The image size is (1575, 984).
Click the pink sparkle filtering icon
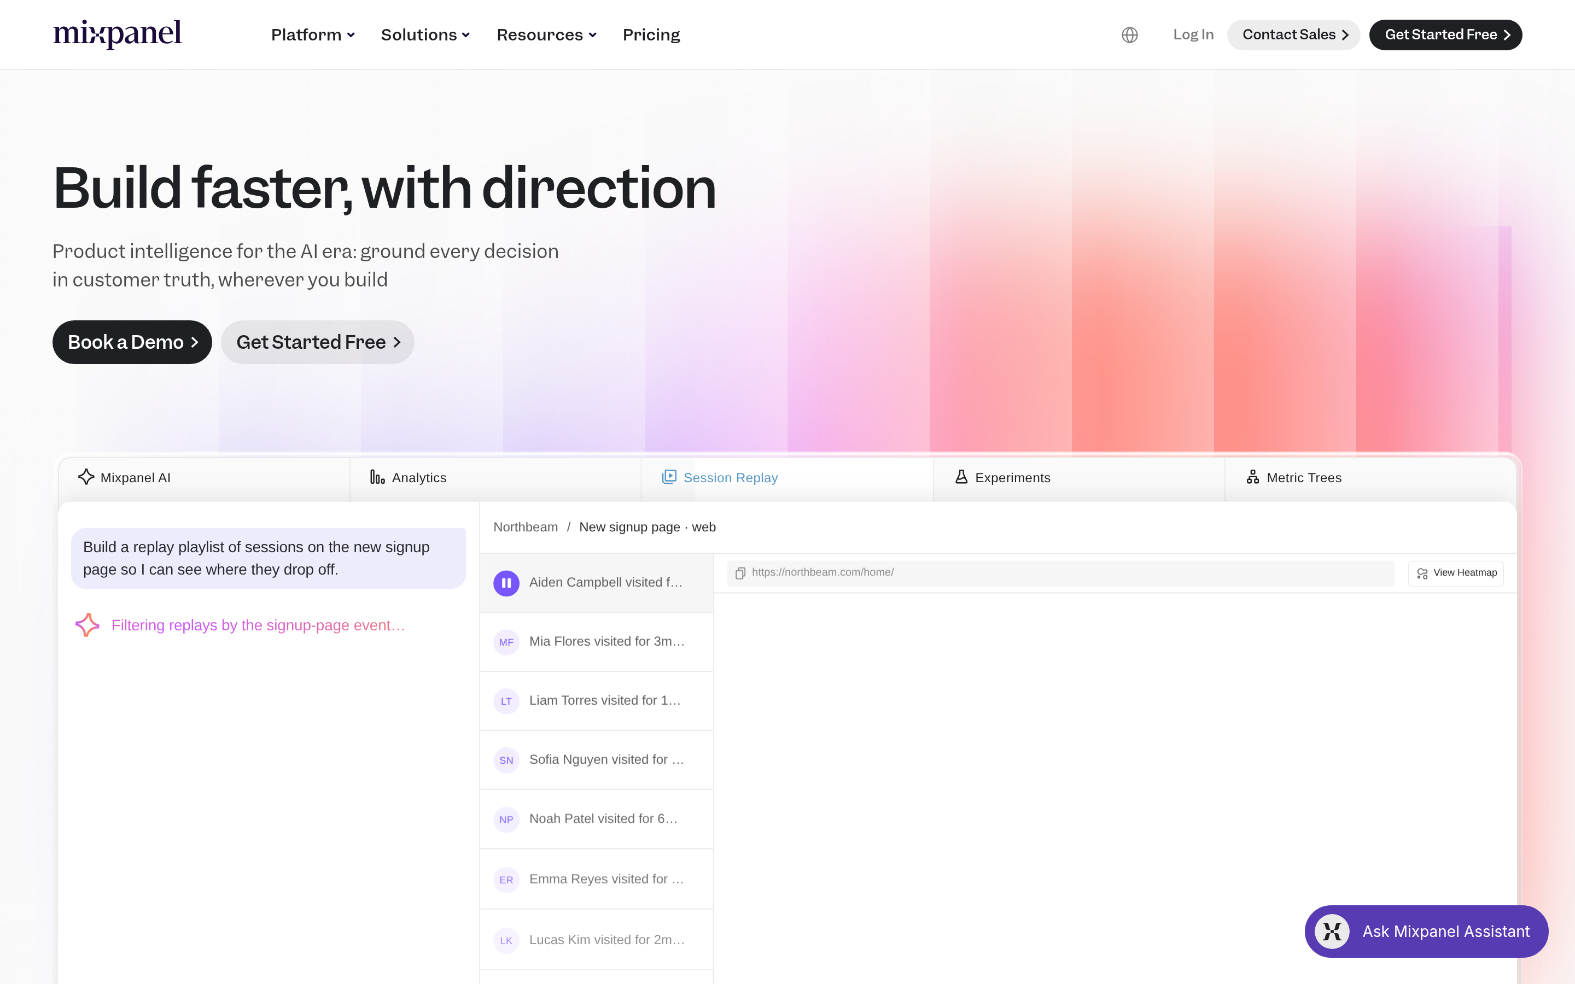pyautogui.click(x=87, y=625)
